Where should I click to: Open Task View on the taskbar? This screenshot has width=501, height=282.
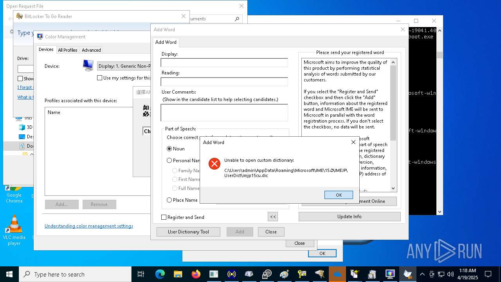click(141, 274)
